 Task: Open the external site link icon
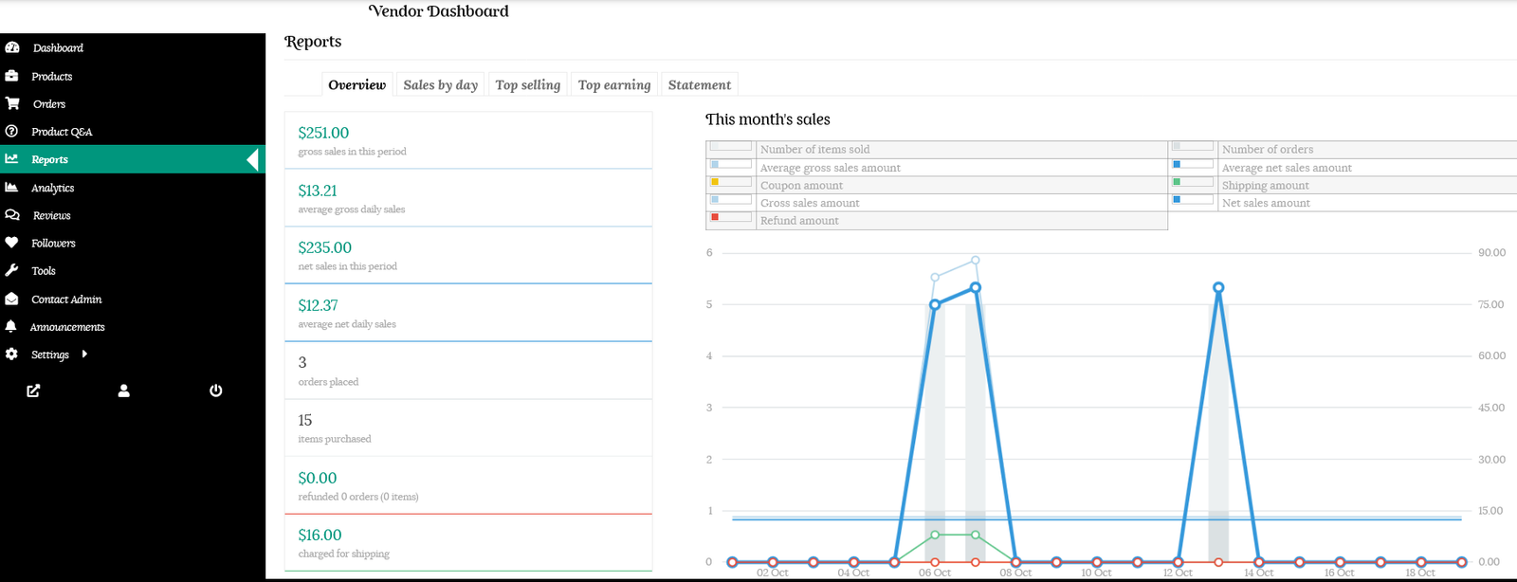click(33, 391)
